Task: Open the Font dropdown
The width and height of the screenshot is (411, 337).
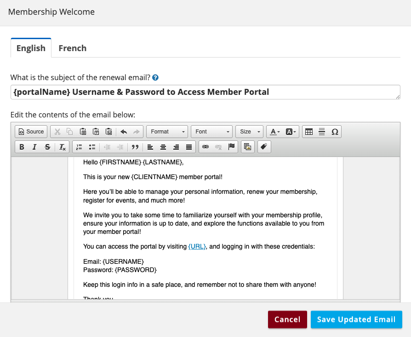Action: tap(212, 132)
